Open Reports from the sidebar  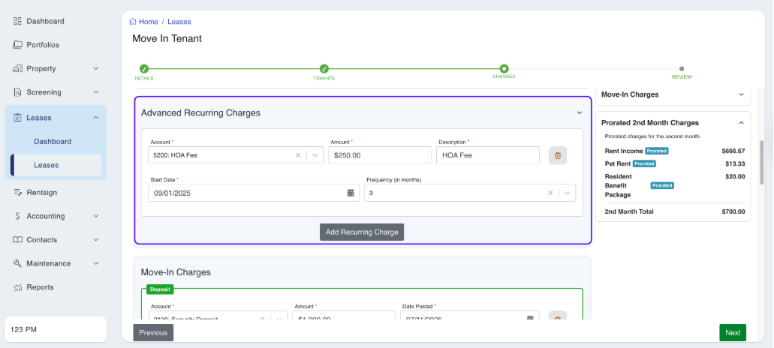pyautogui.click(x=40, y=287)
